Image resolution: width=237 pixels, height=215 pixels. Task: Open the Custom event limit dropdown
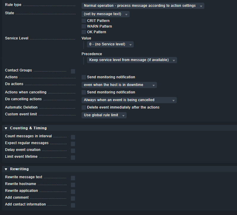tap(104, 115)
